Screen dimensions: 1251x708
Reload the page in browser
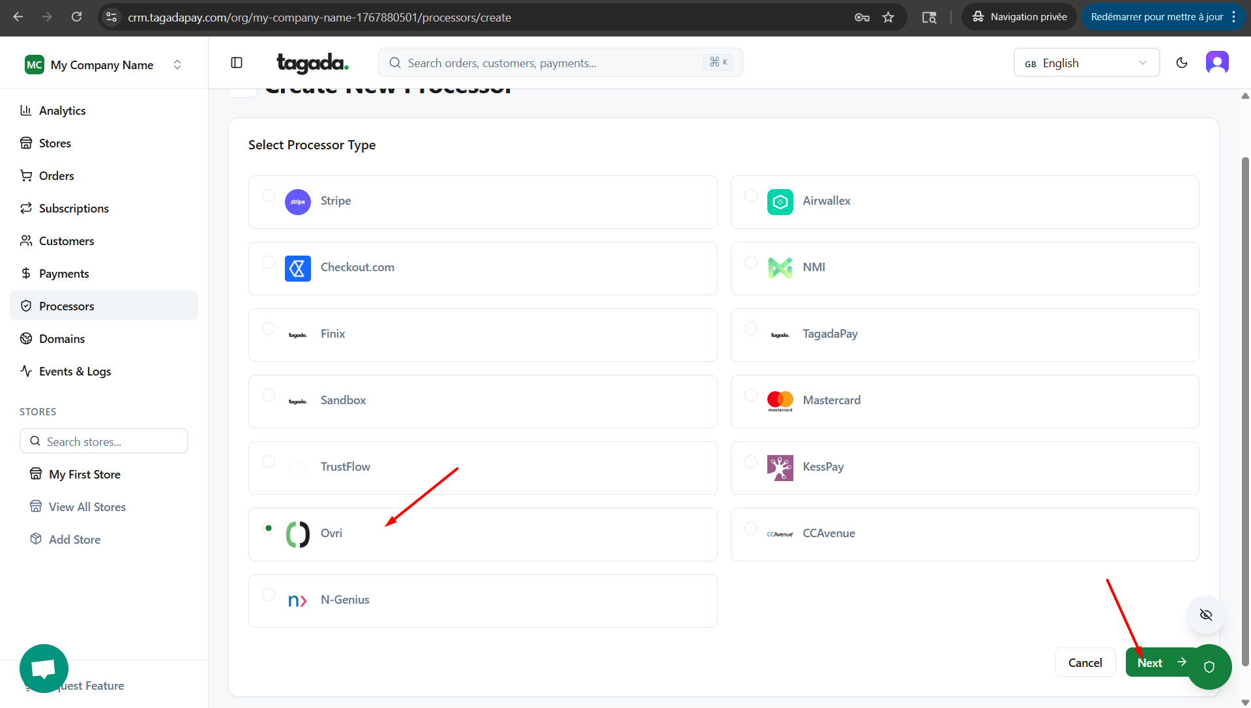pos(76,17)
